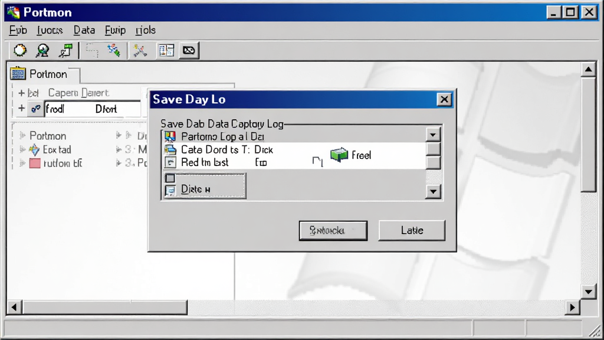
Task: Click the Diate label in the dialog
Action: coord(196,189)
